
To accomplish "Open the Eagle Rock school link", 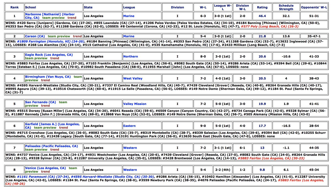I will (49, 55).
